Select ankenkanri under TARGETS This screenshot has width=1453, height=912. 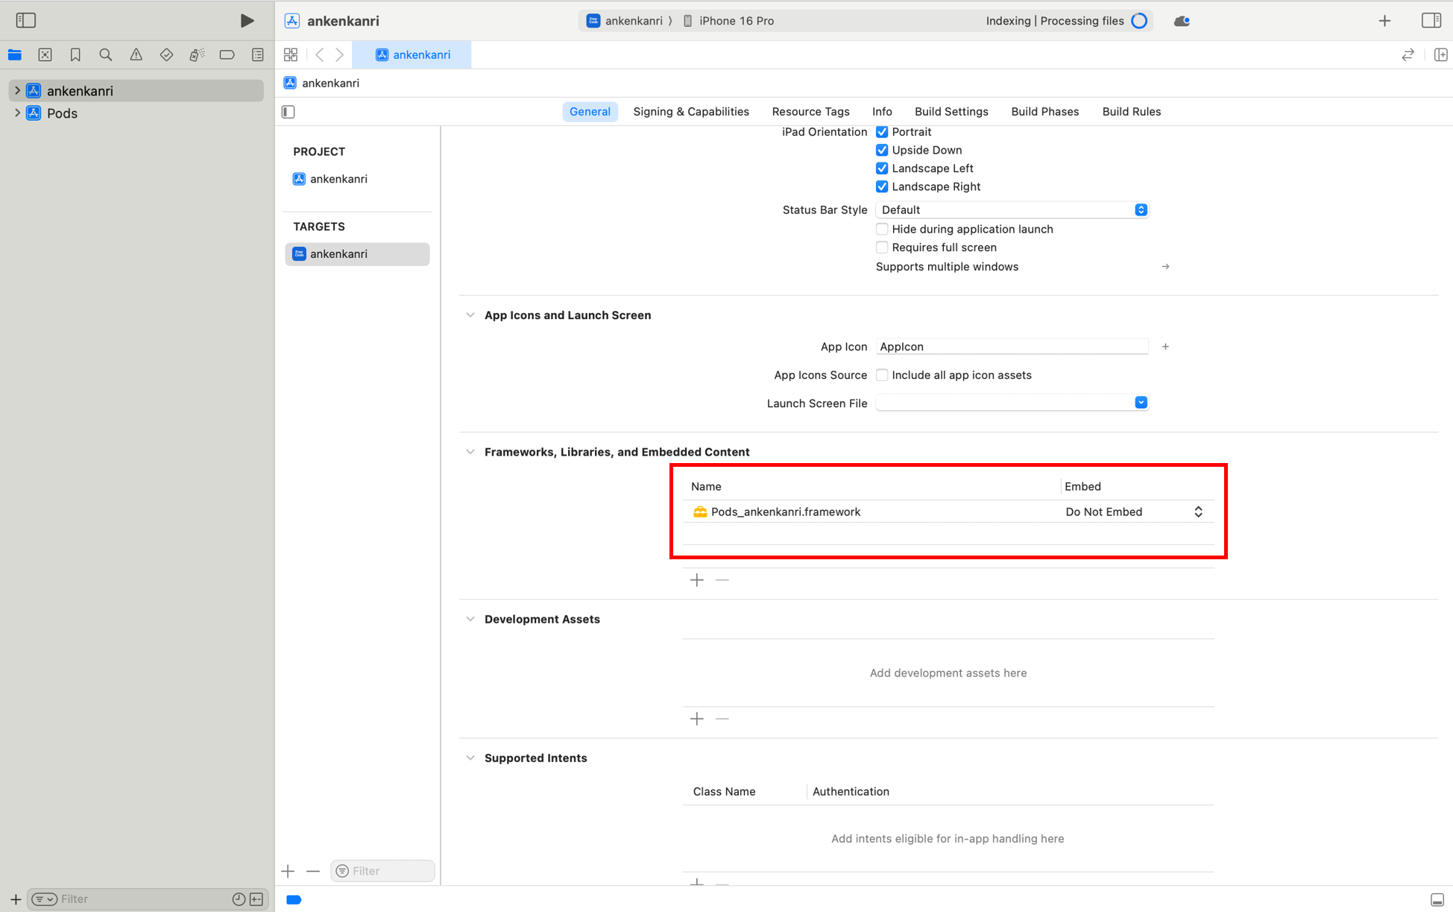tap(357, 254)
